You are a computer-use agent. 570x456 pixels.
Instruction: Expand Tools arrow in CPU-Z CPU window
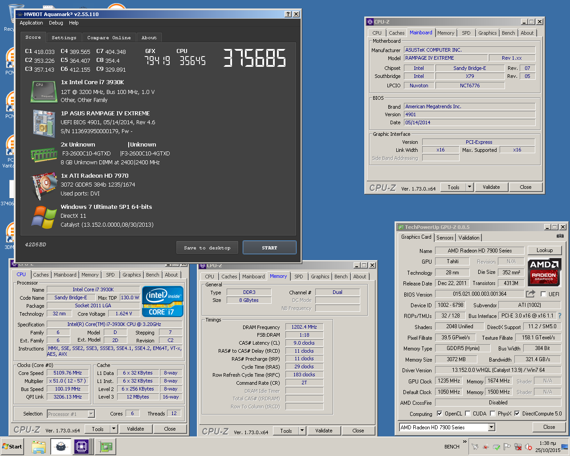click(114, 429)
